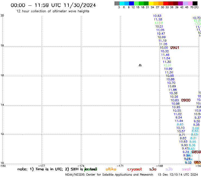Click the light blue 8.66 value

pos(196,128)
